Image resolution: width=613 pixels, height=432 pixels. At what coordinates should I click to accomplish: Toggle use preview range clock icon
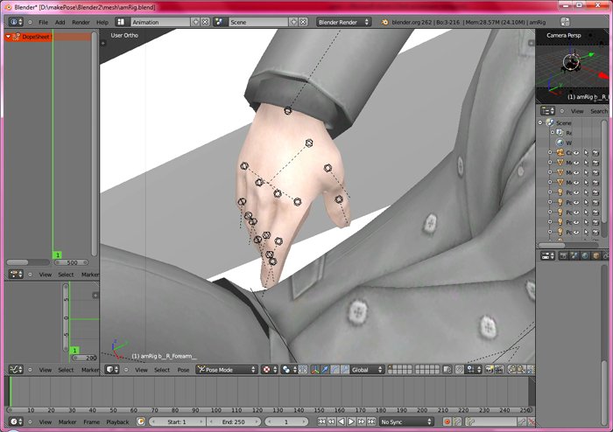point(141,422)
